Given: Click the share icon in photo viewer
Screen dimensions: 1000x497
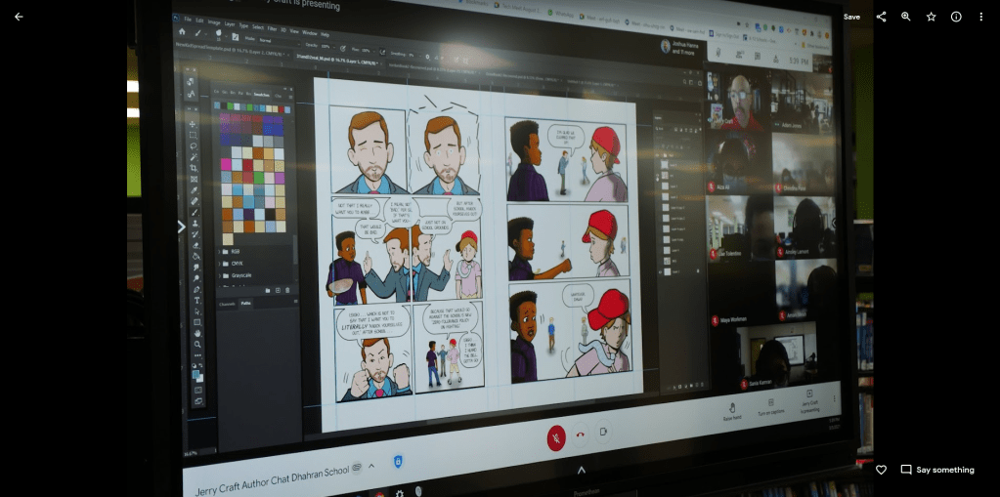Looking at the screenshot, I should point(881,17).
